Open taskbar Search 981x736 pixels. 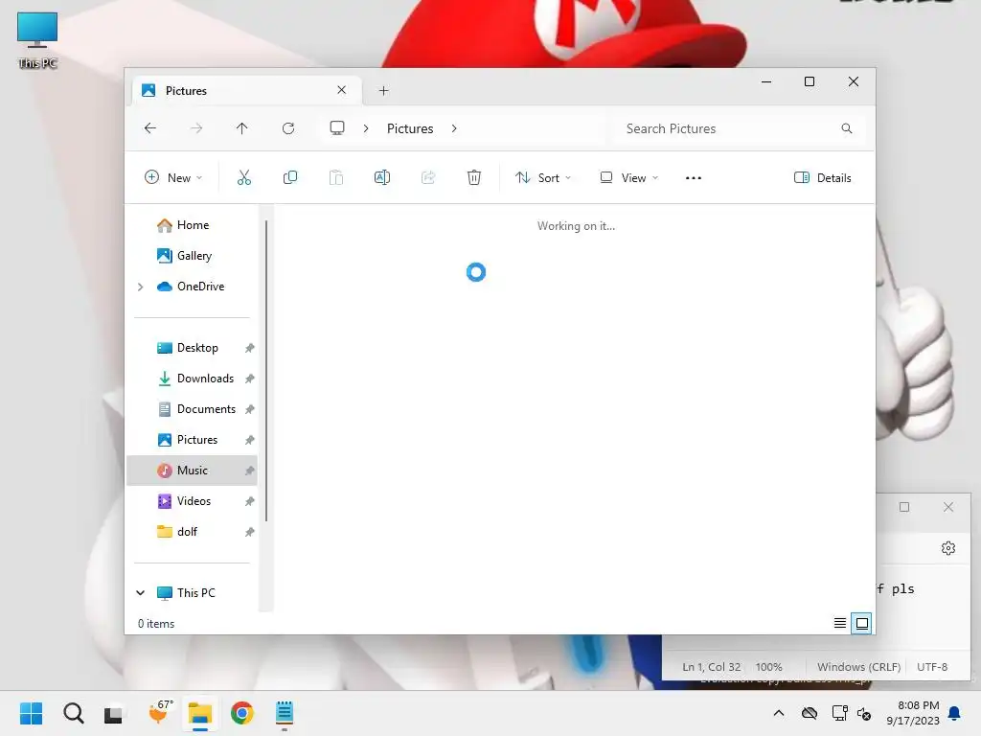pos(73,713)
